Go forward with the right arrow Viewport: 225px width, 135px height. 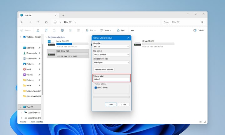(30, 22)
